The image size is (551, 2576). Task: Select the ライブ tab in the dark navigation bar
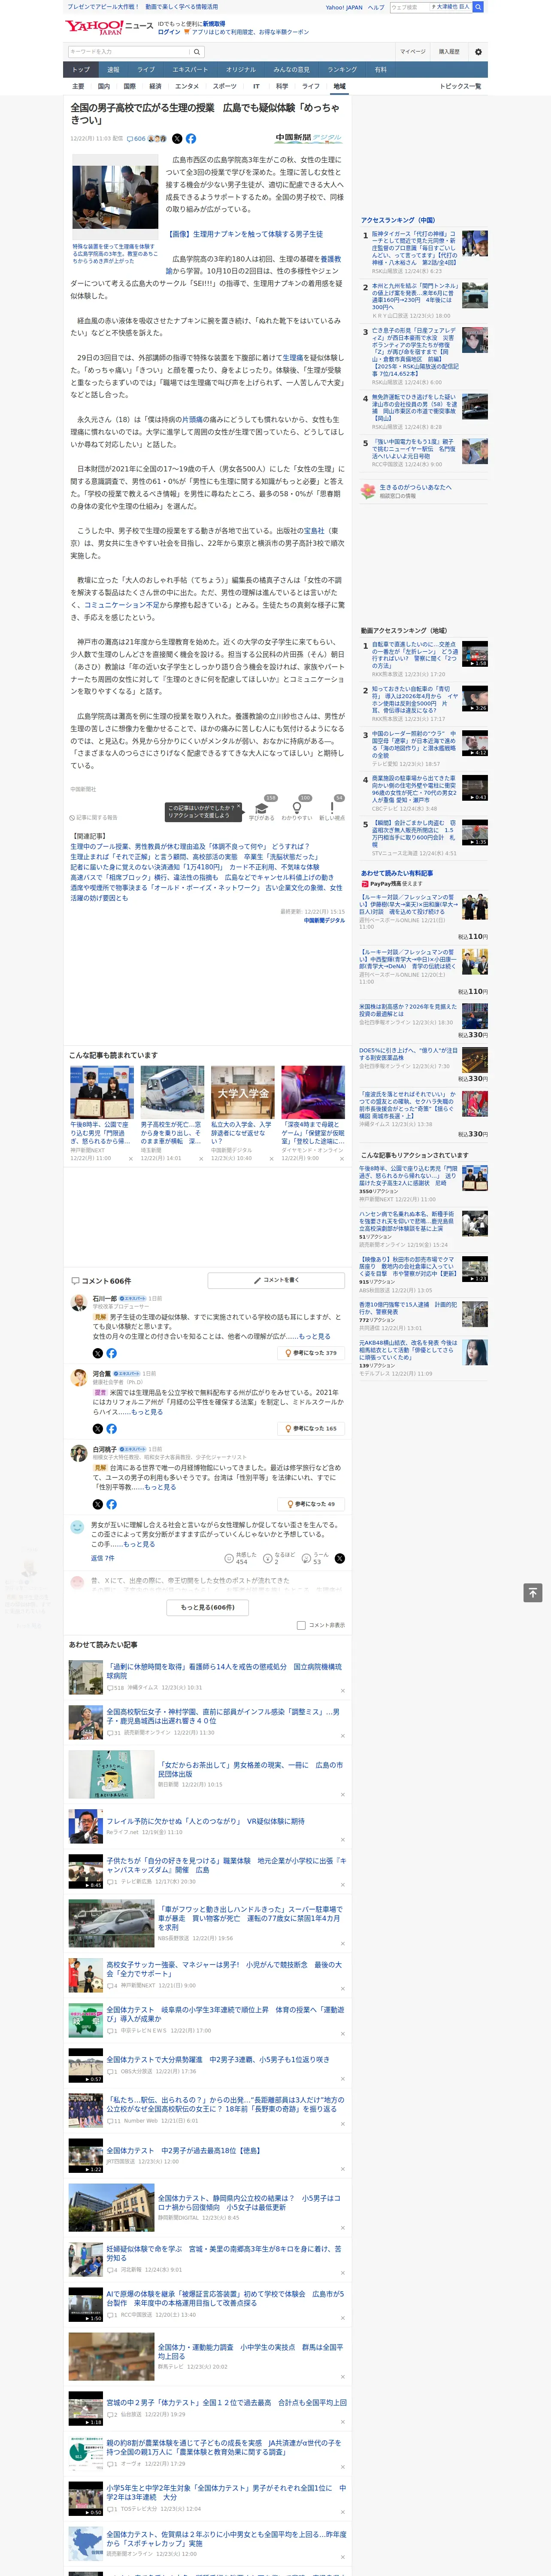pos(146,70)
